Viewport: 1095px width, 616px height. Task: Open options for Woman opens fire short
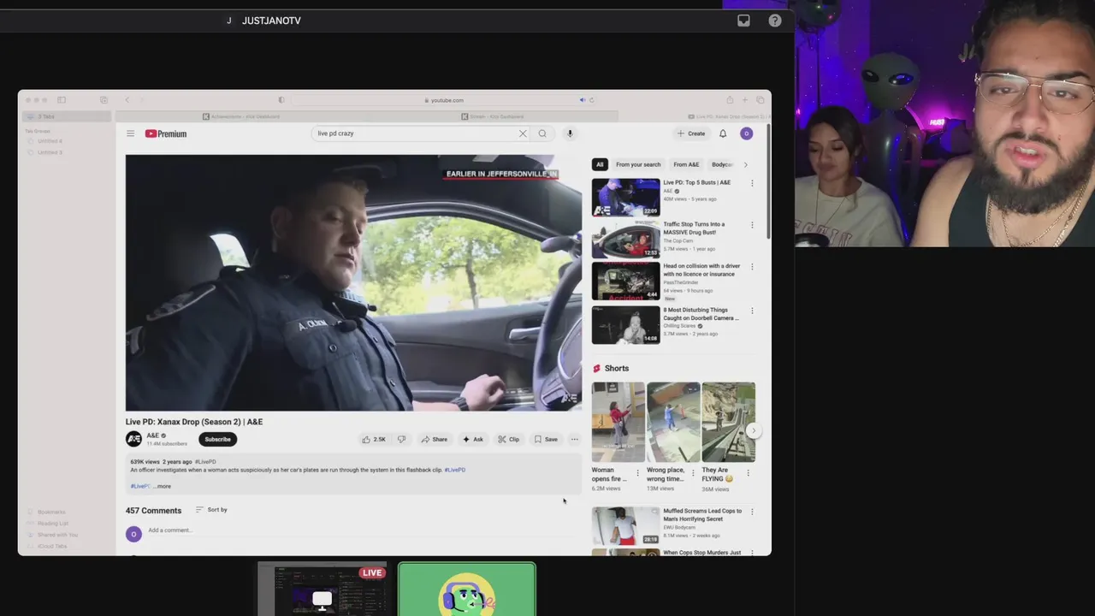click(x=637, y=473)
